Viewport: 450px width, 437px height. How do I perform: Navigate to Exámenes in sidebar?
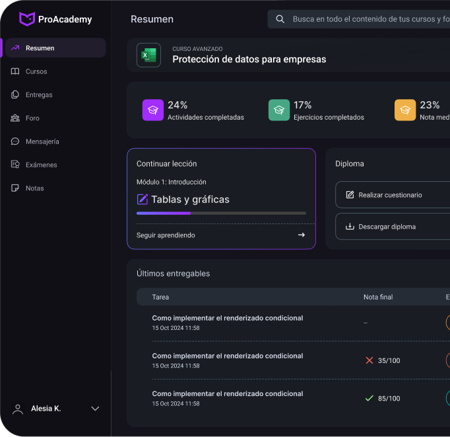[x=41, y=165]
